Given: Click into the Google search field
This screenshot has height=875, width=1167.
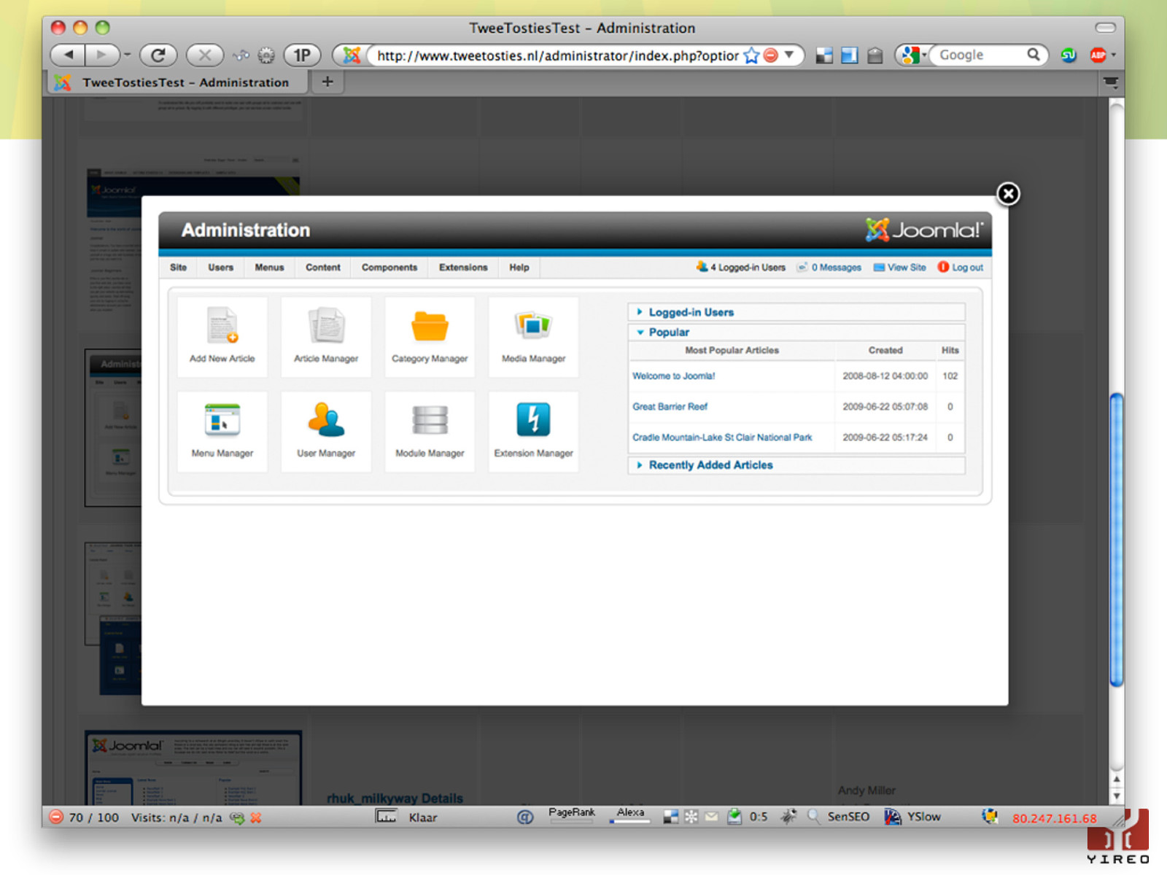Looking at the screenshot, I should click(x=980, y=55).
